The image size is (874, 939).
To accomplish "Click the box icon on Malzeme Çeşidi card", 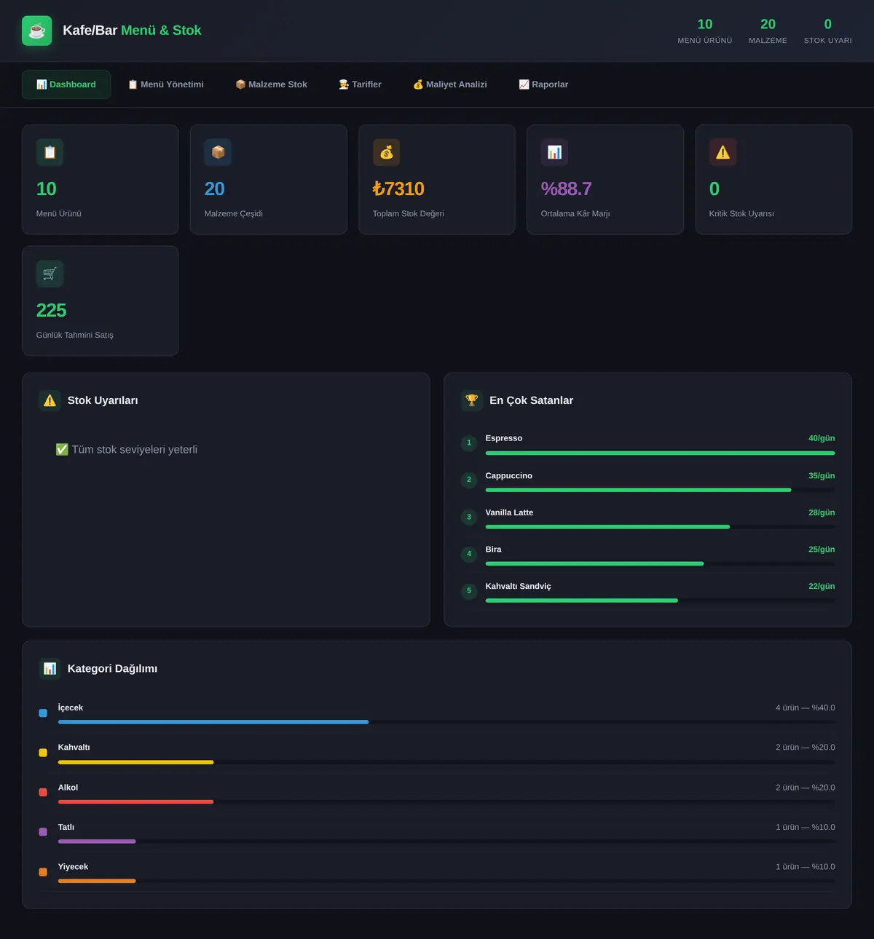I will [x=218, y=152].
